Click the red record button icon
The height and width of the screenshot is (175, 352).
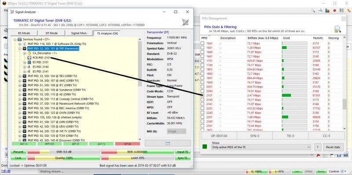(x=334, y=11)
